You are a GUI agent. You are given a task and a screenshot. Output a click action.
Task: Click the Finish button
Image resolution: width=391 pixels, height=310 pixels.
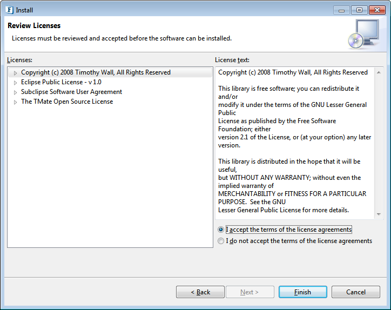coord(303,292)
